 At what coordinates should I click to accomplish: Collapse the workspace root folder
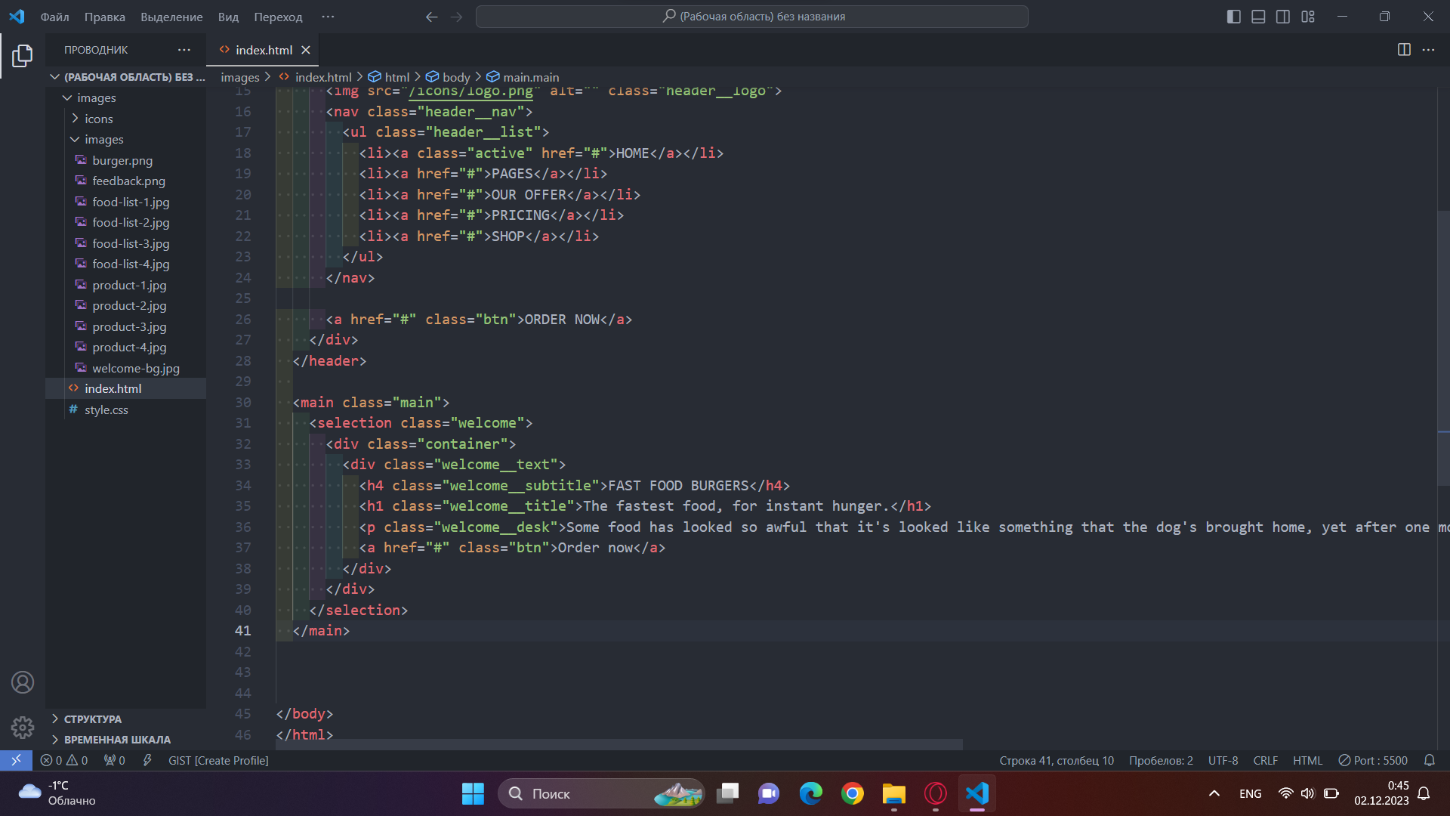click(54, 77)
